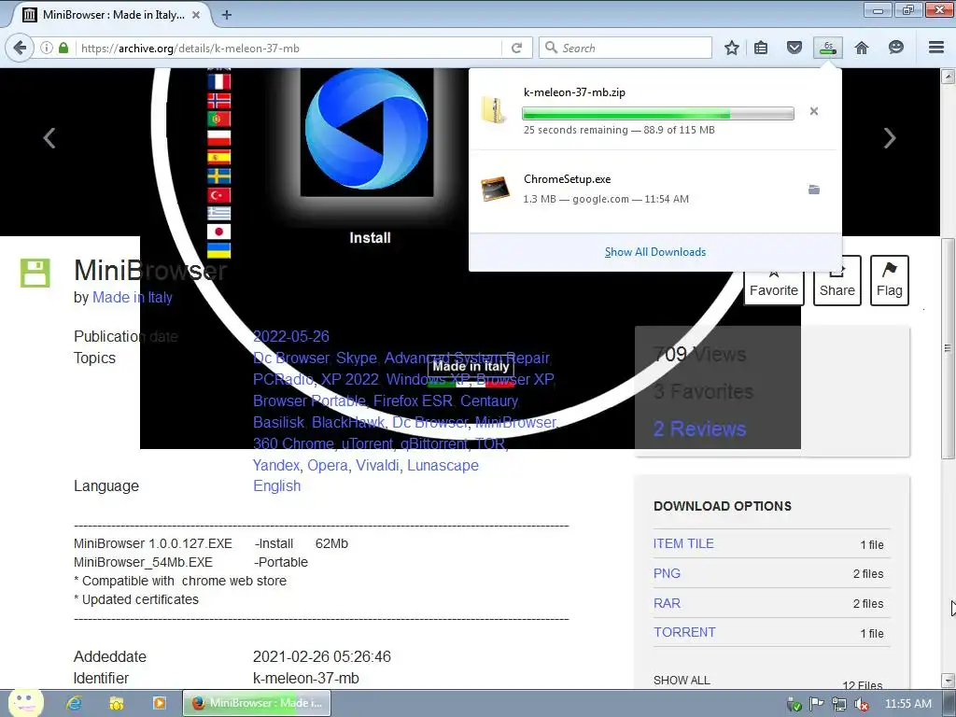Click the page vertical scrollbar thumb

(948, 347)
